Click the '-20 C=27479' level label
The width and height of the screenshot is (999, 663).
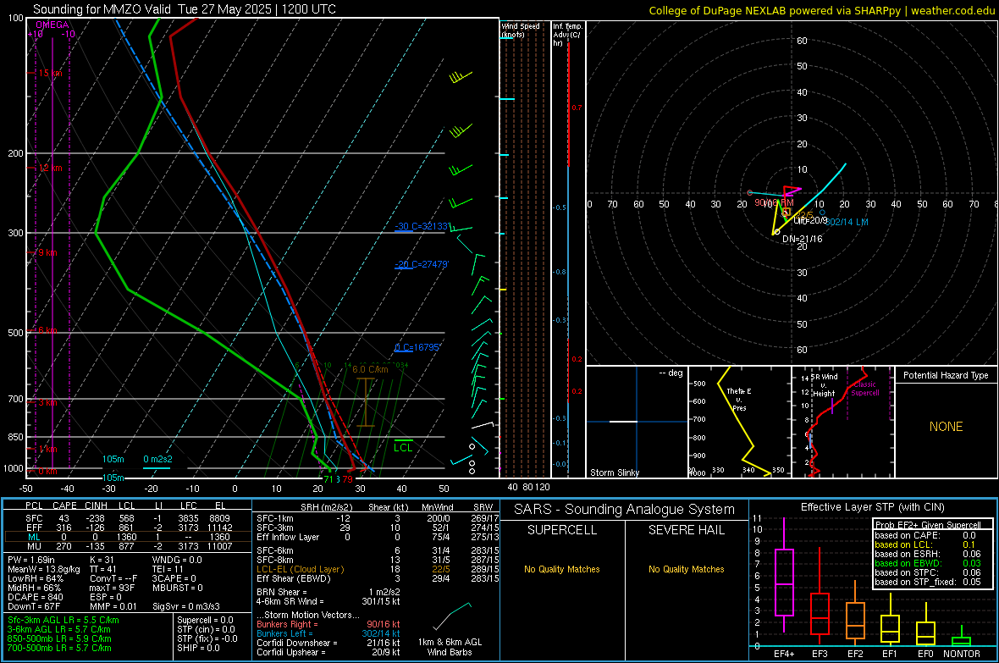[x=421, y=264]
